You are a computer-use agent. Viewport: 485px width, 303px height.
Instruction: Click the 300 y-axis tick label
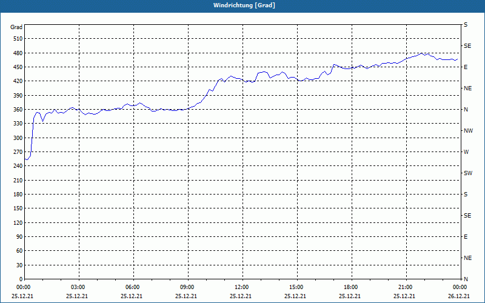19,138
